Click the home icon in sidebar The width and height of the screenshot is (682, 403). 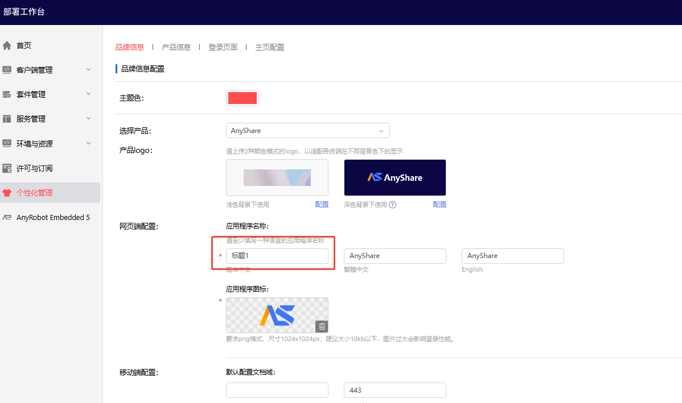tap(7, 45)
